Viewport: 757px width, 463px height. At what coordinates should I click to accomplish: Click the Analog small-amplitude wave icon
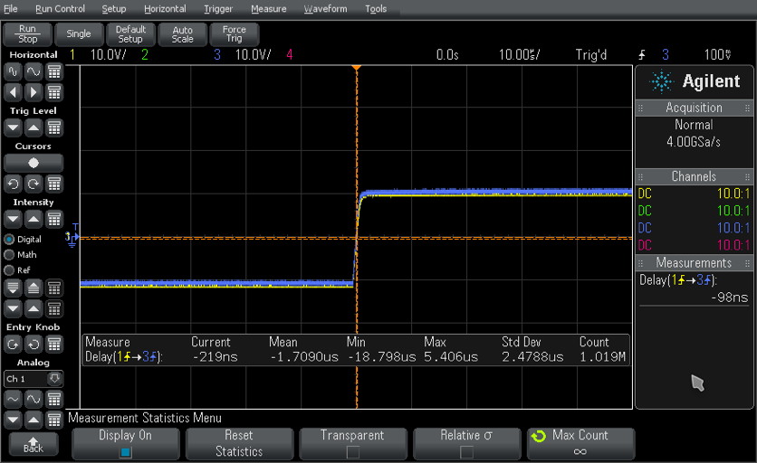[x=13, y=400]
